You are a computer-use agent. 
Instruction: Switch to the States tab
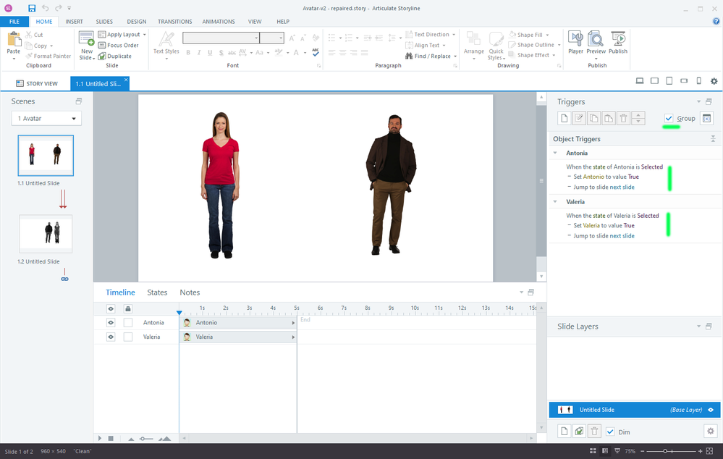click(157, 292)
